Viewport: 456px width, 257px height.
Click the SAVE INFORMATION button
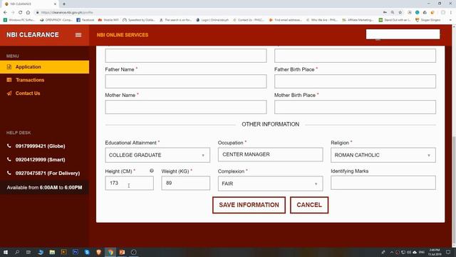click(x=249, y=205)
